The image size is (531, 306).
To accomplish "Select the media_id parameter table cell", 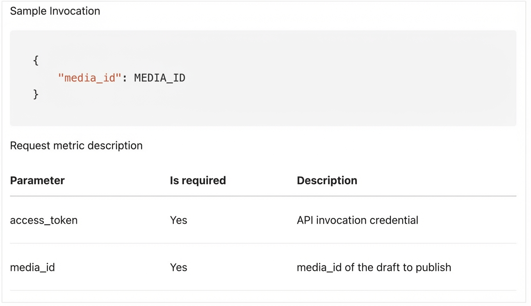I will point(32,267).
